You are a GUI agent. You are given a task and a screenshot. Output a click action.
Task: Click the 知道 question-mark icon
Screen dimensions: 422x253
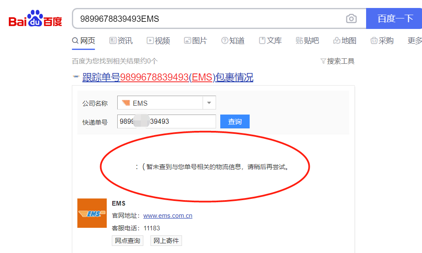(x=225, y=41)
